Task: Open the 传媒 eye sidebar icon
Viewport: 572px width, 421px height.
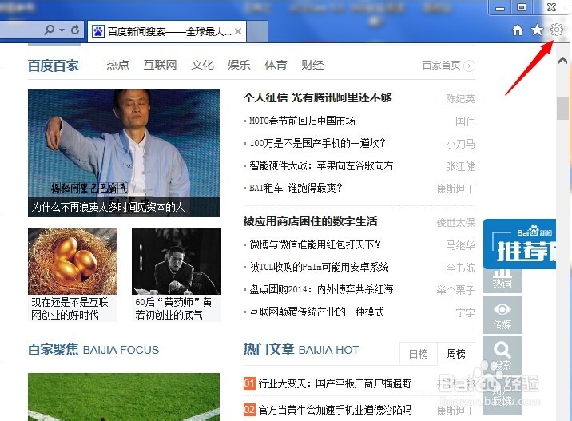Action: [502, 316]
